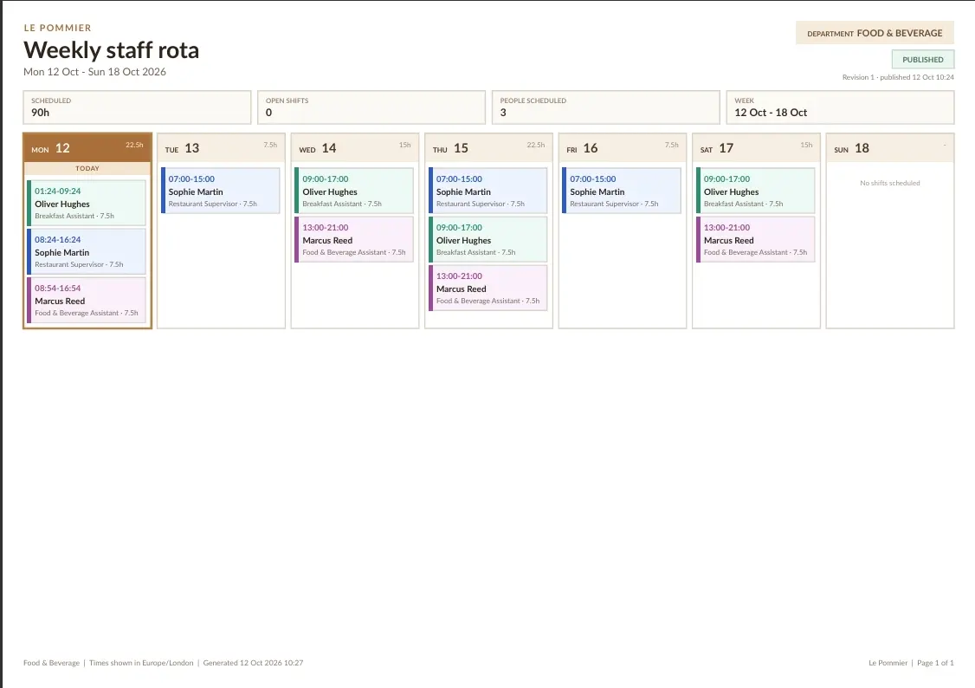Click the Department Food & Beverage label
Viewport: 975px width, 688px height.
coord(875,33)
